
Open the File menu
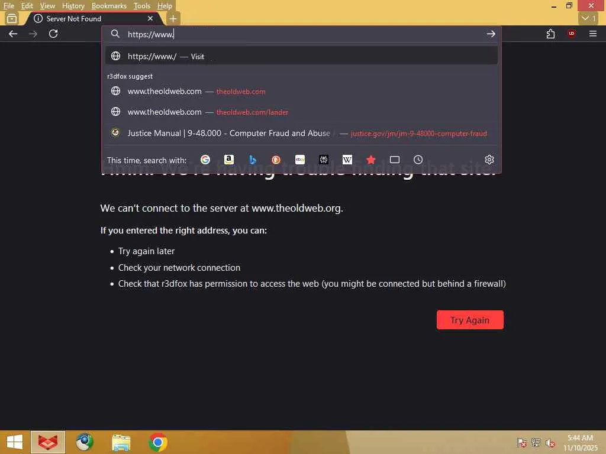click(x=8, y=6)
